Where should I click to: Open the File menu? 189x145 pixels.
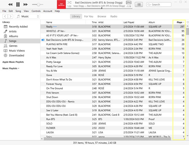click(4, 11)
